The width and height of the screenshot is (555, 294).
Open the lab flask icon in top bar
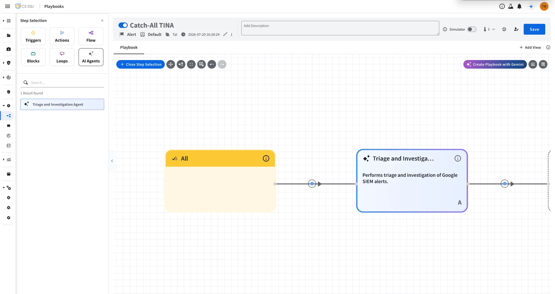(x=511, y=6)
